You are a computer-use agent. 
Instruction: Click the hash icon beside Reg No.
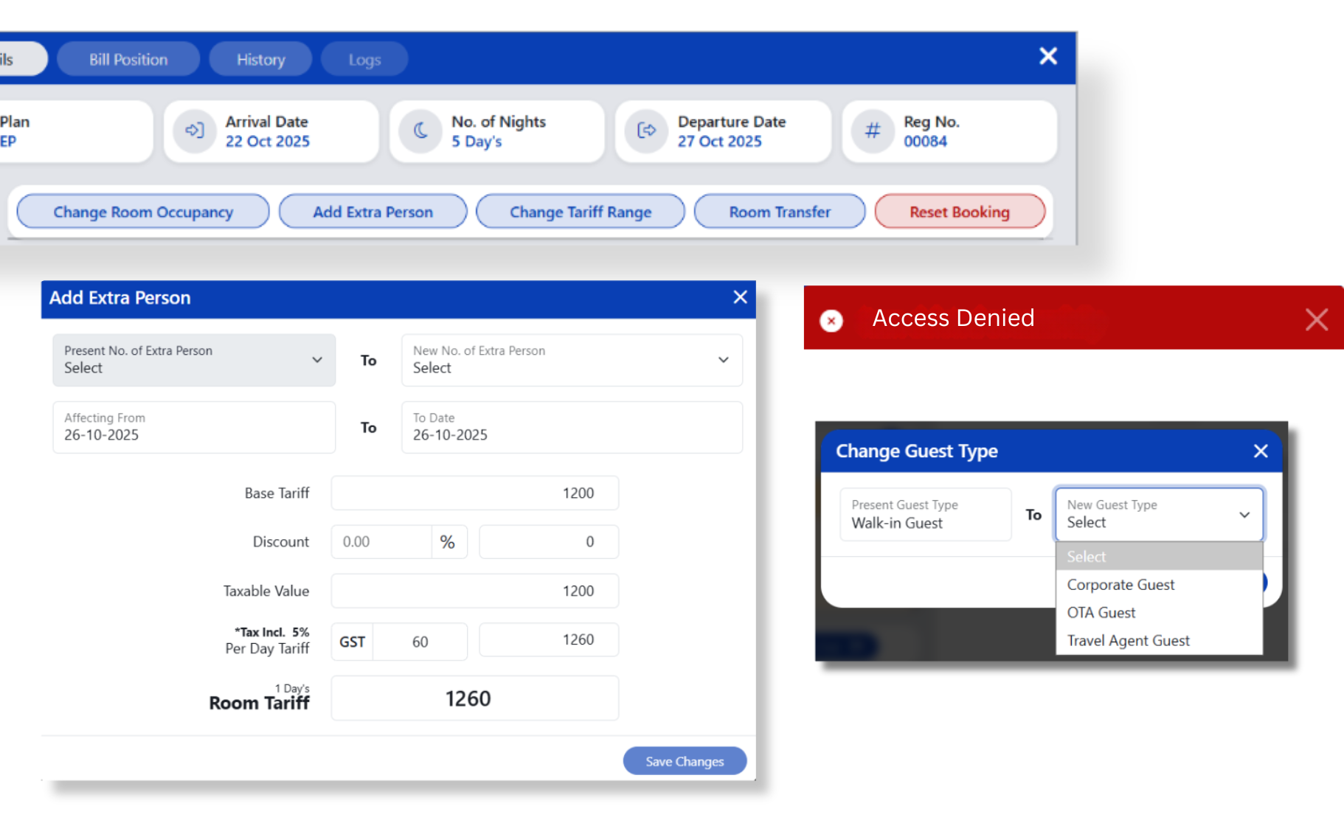pyautogui.click(x=873, y=131)
